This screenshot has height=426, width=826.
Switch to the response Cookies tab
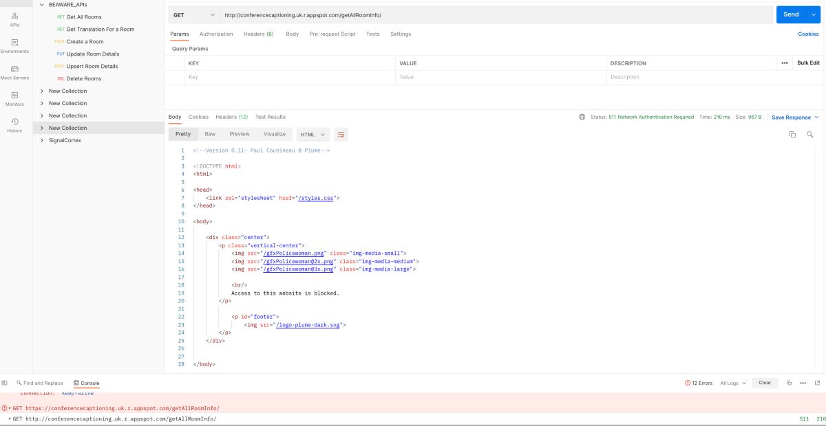tap(198, 117)
